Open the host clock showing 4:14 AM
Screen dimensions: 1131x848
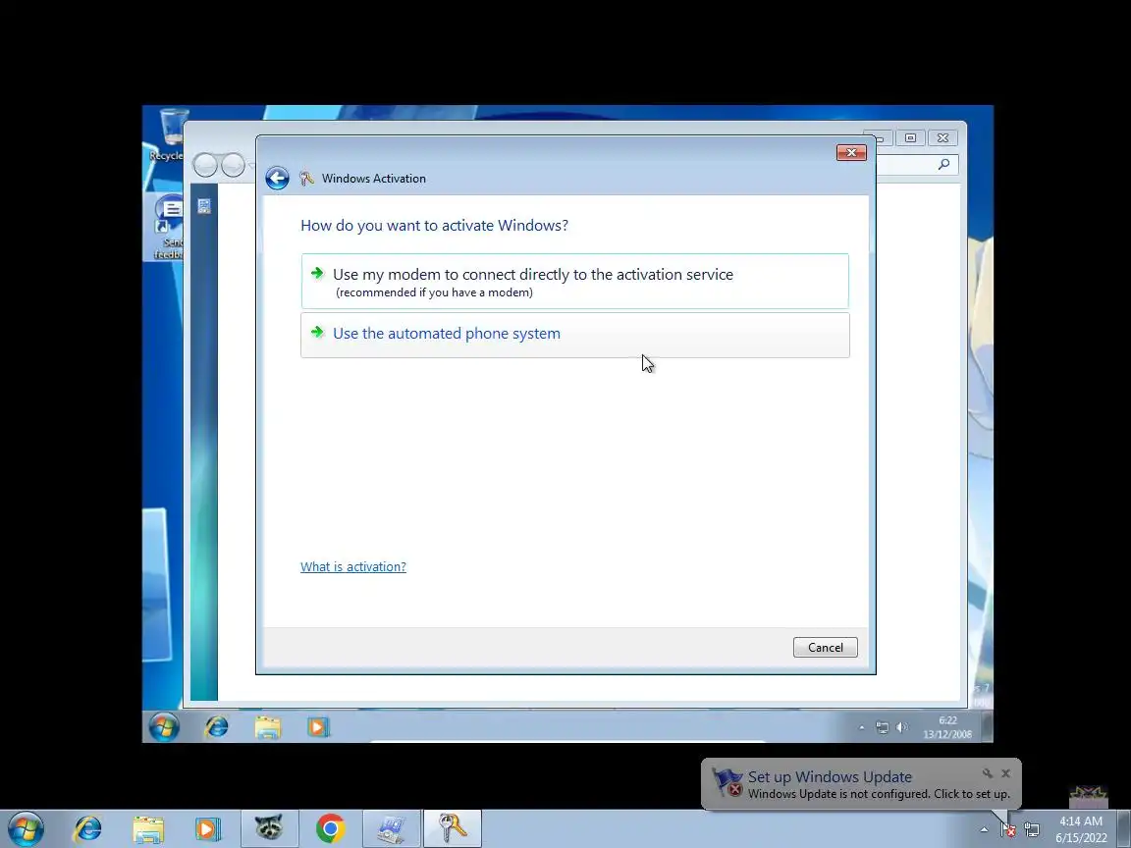pyautogui.click(x=1081, y=829)
